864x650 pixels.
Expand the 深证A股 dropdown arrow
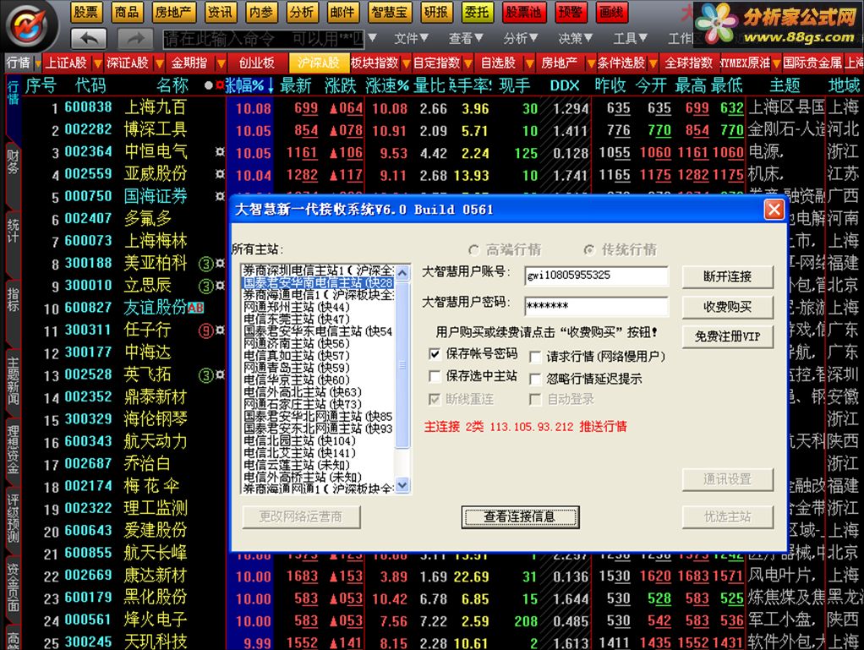click(159, 64)
